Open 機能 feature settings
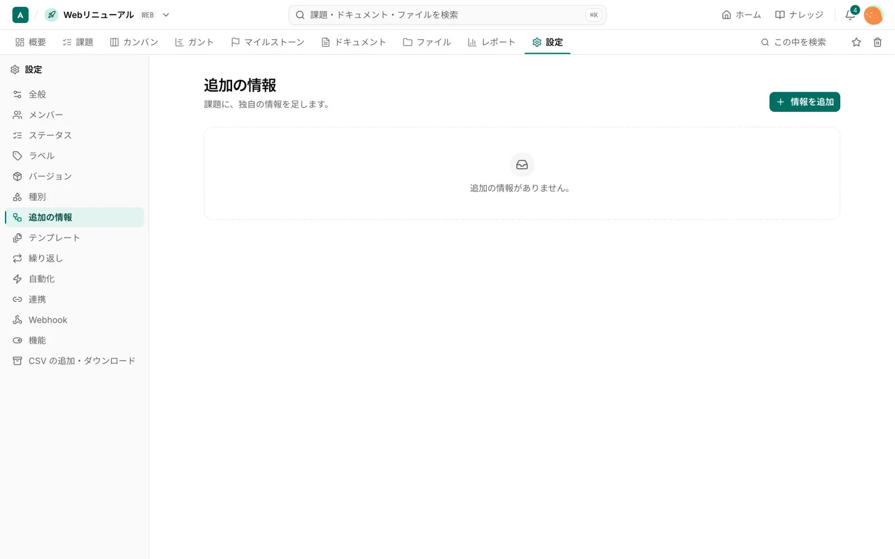The width and height of the screenshot is (895, 559). click(74, 340)
